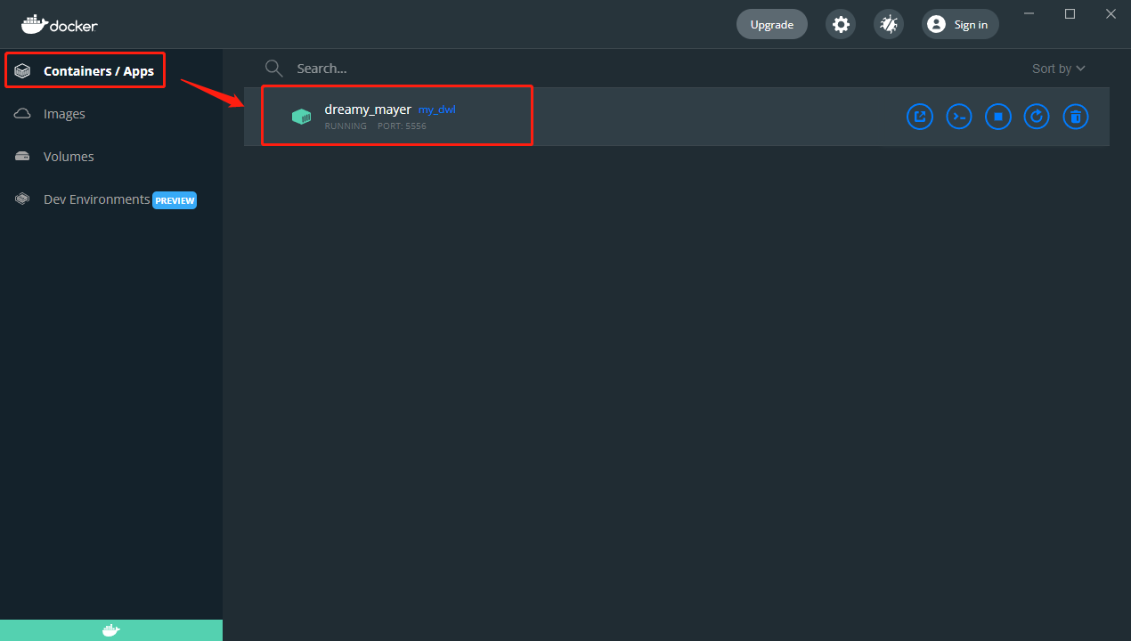Report a bug via the bug icon
Viewport: 1131px width, 641px height.
[x=888, y=24]
